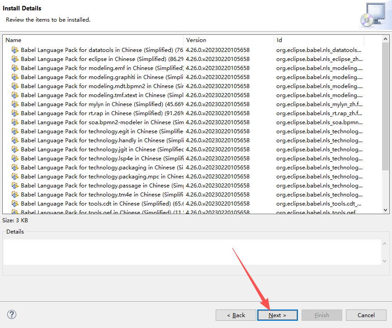Click the soa.bpmn2-modeler pack icon
This screenshot has width=392, height=328.
point(15,122)
